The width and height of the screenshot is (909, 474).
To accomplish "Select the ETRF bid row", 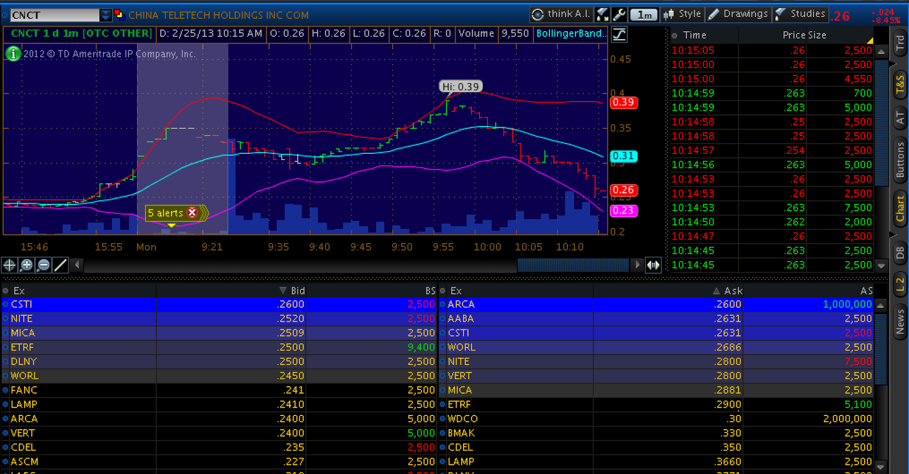I will click(219, 347).
